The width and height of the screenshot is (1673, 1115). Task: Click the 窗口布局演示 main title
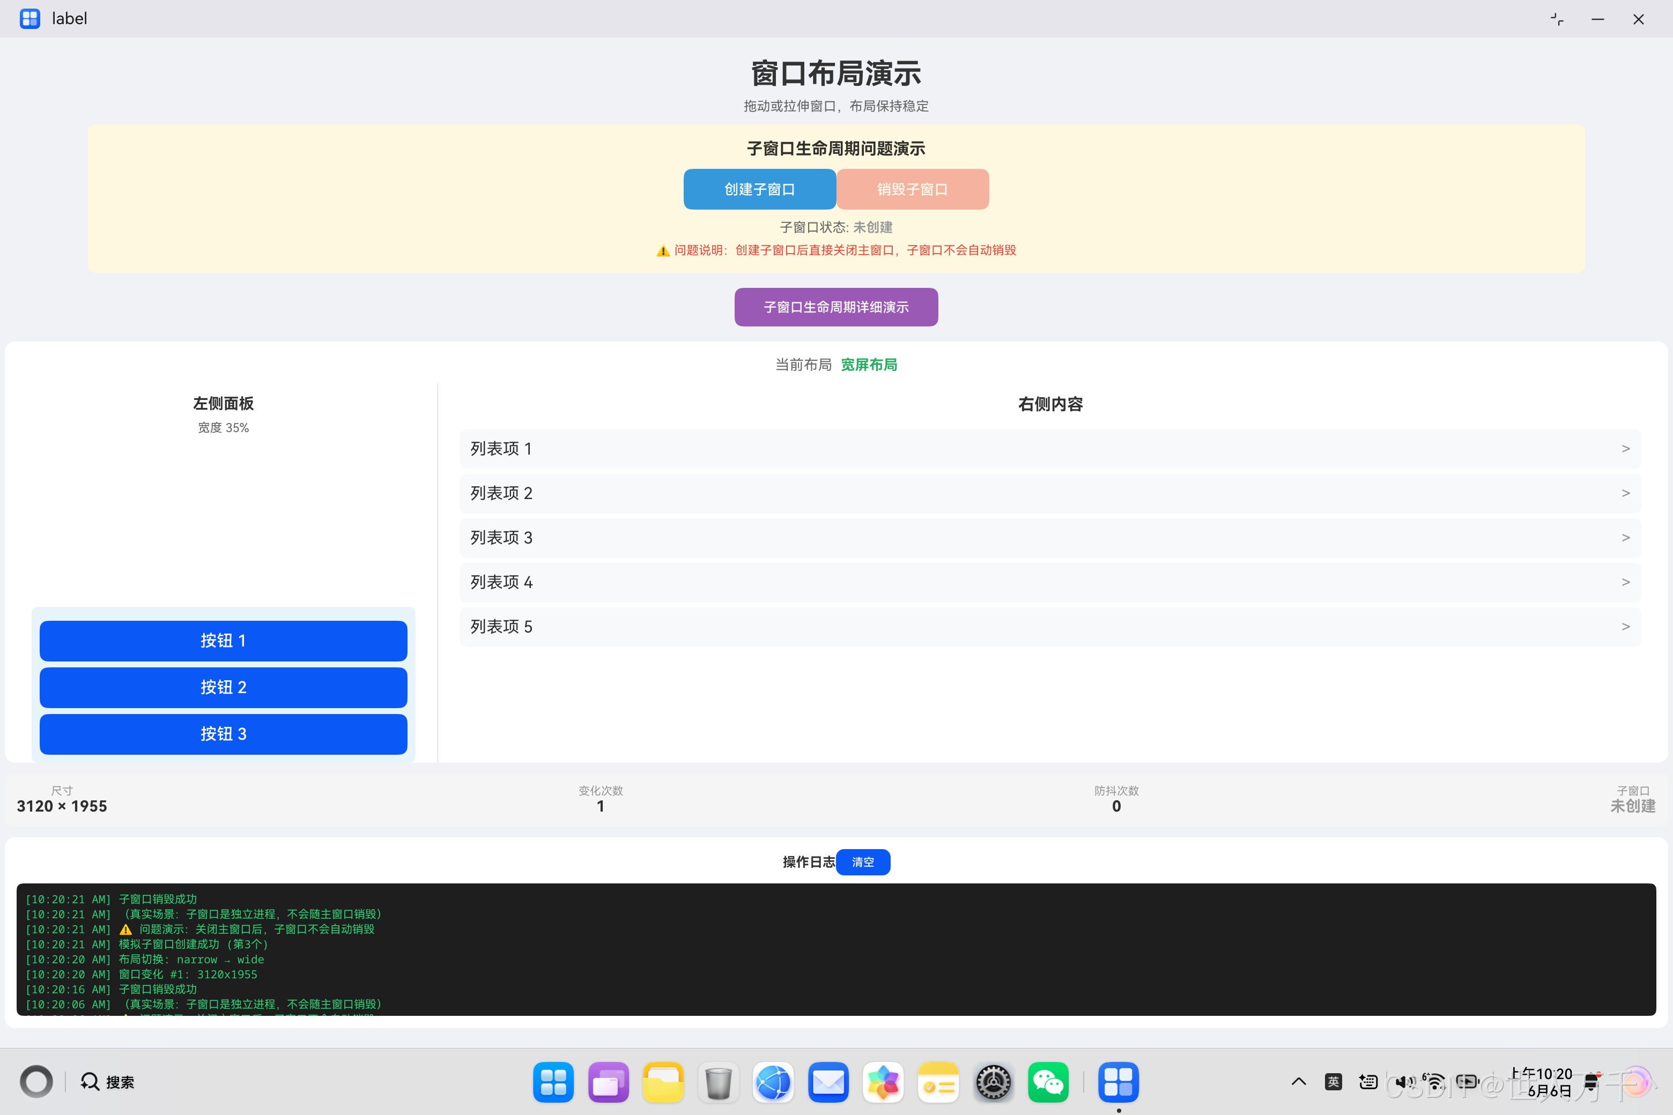[x=836, y=73]
